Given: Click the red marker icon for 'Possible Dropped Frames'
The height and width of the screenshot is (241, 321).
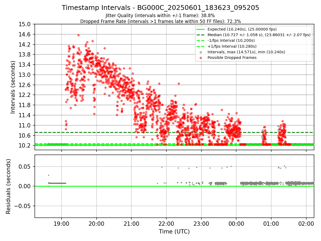Looking at the screenshot, I should point(201,58).
